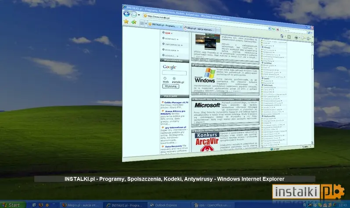Open the Page menu icon
The height and width of the screenshot is (208, 350).
[303, 38]
